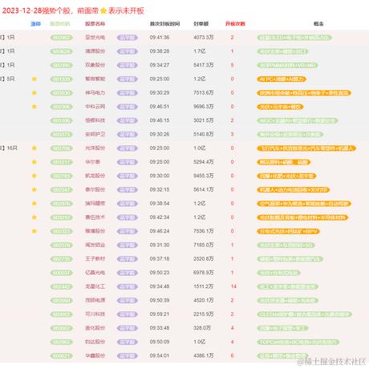Click the orange concept tag in 神马电力 row
This screenshot has width=369, height=369.
(x=304, y=93)
